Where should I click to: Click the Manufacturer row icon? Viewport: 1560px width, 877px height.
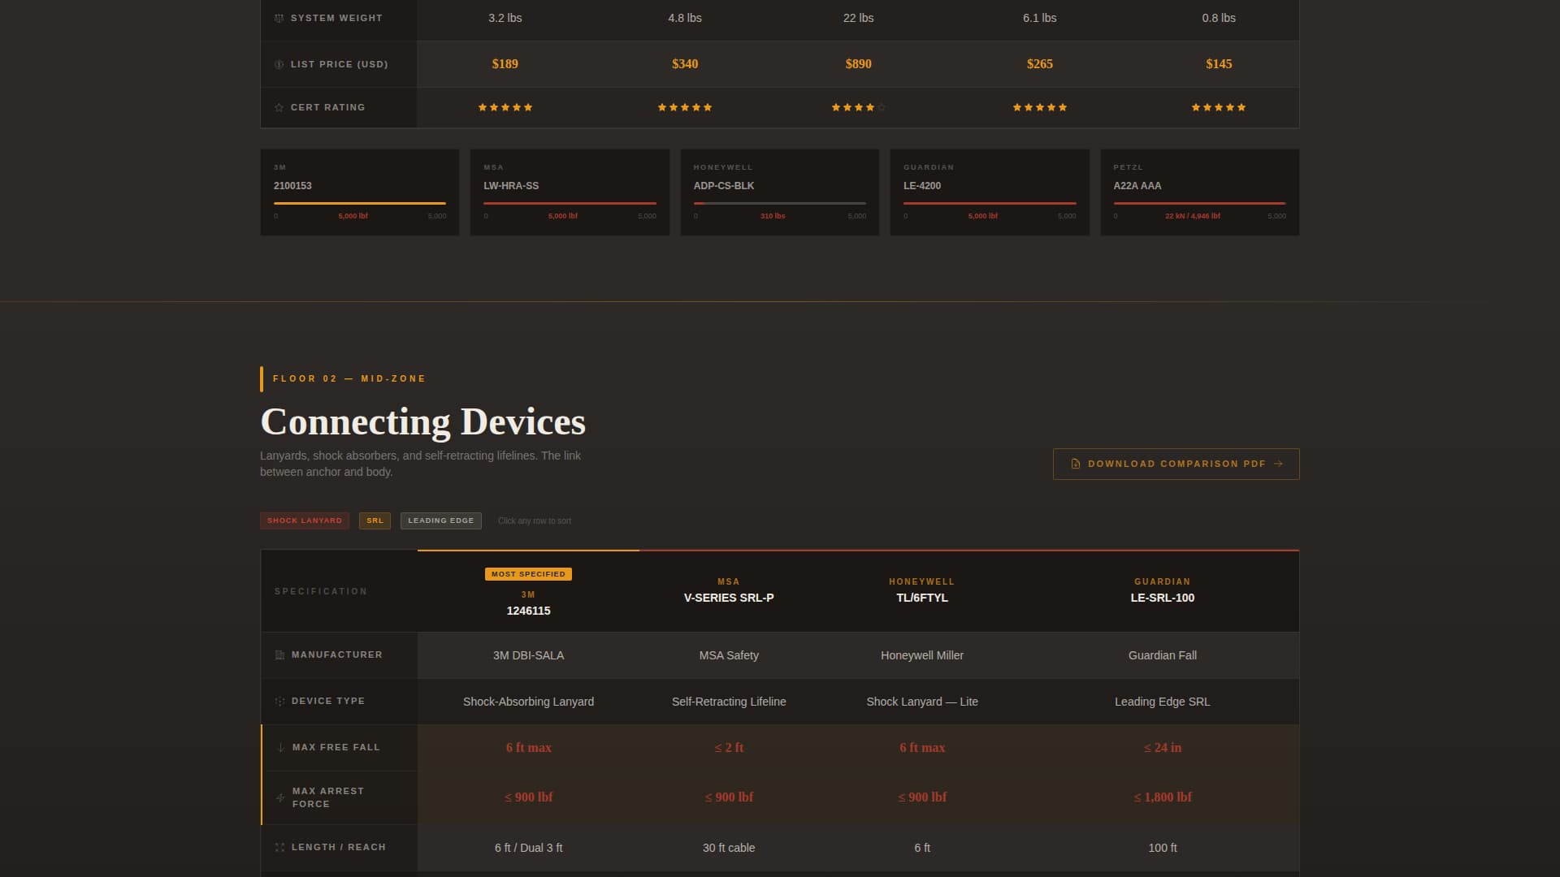[279, 655]
